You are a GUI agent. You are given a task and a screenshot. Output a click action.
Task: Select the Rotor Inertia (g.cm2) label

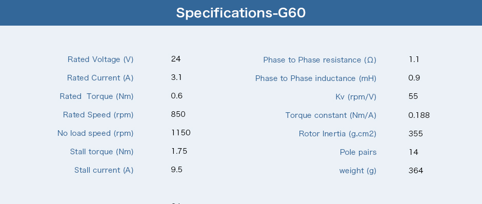pos(337,134)
